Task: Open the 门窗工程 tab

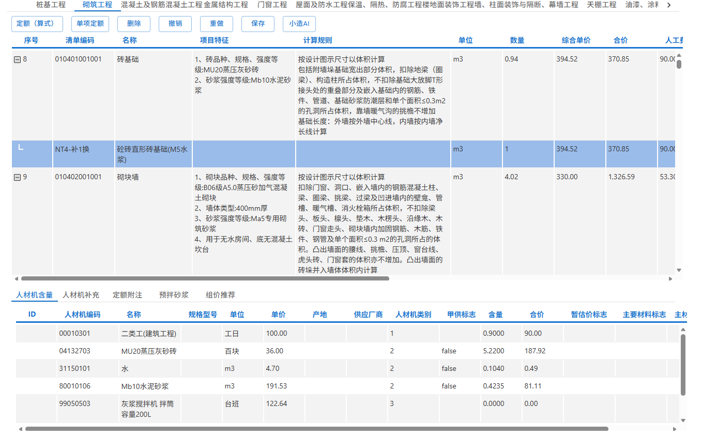Action: pos(272,5)
